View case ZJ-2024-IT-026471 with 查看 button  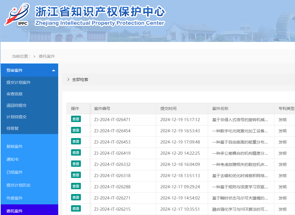(76, 119)
